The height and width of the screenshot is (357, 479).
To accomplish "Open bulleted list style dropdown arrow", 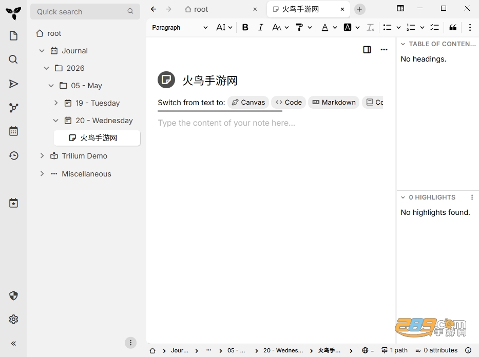I will (398, 28).
